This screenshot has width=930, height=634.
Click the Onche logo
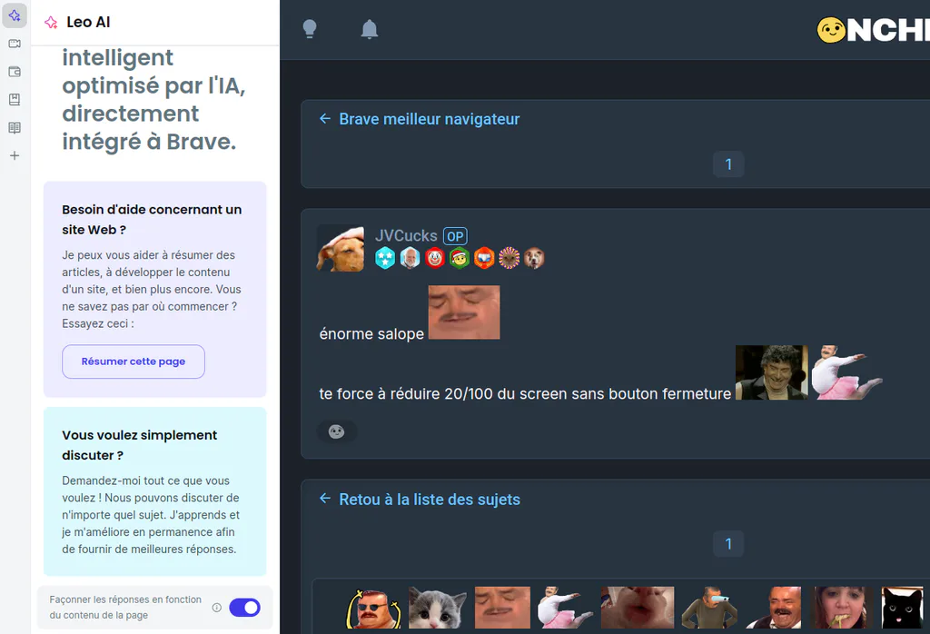tap(873, 30)
